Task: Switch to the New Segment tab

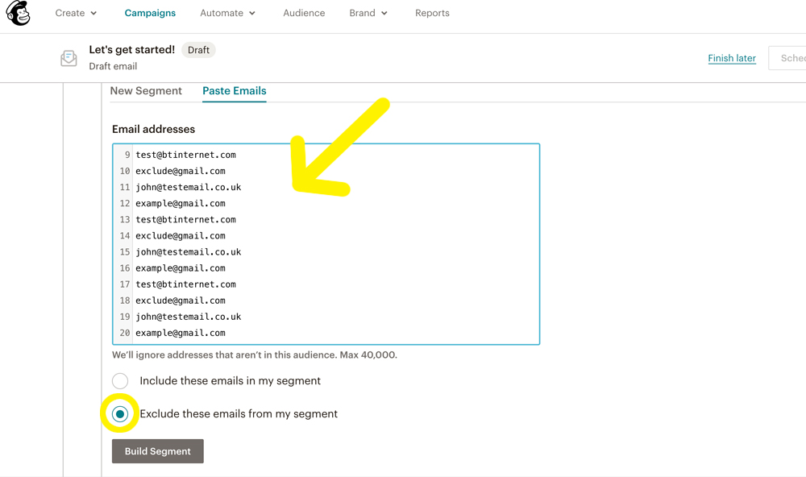Action: tap(146, 91)
